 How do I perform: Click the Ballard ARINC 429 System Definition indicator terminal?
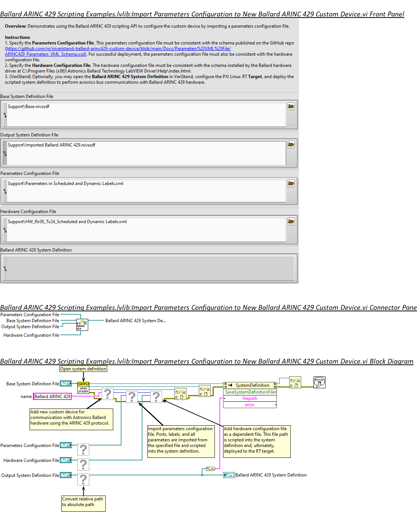pyautogui.click(x=229, y=475)
